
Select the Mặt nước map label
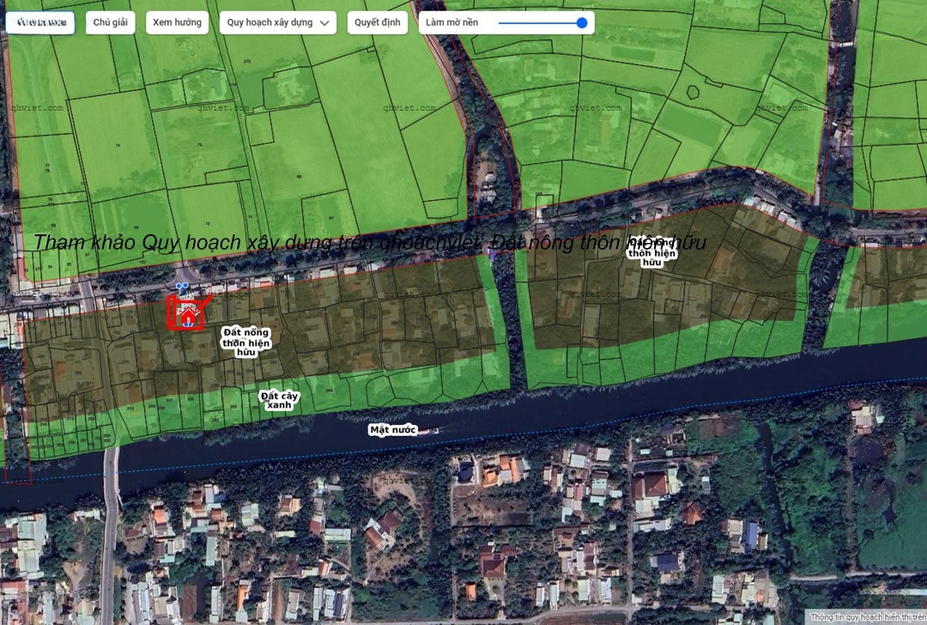393,429
